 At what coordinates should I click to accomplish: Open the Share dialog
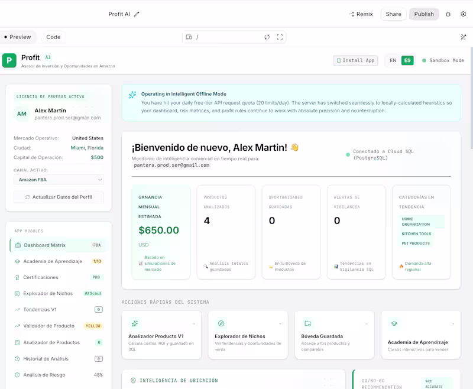pos(393,14)
